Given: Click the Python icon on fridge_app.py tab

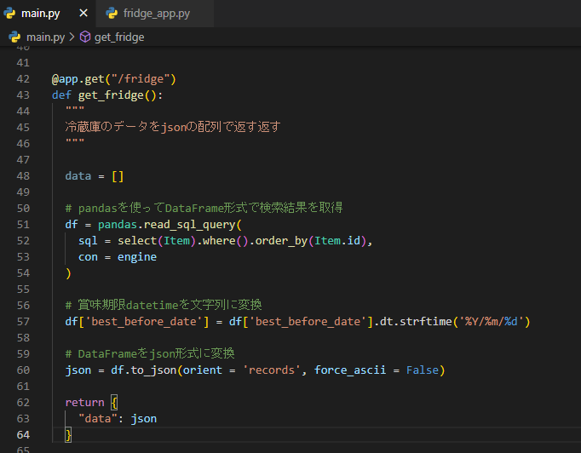Looking at the screenshot, I should [x=111, y=14].
